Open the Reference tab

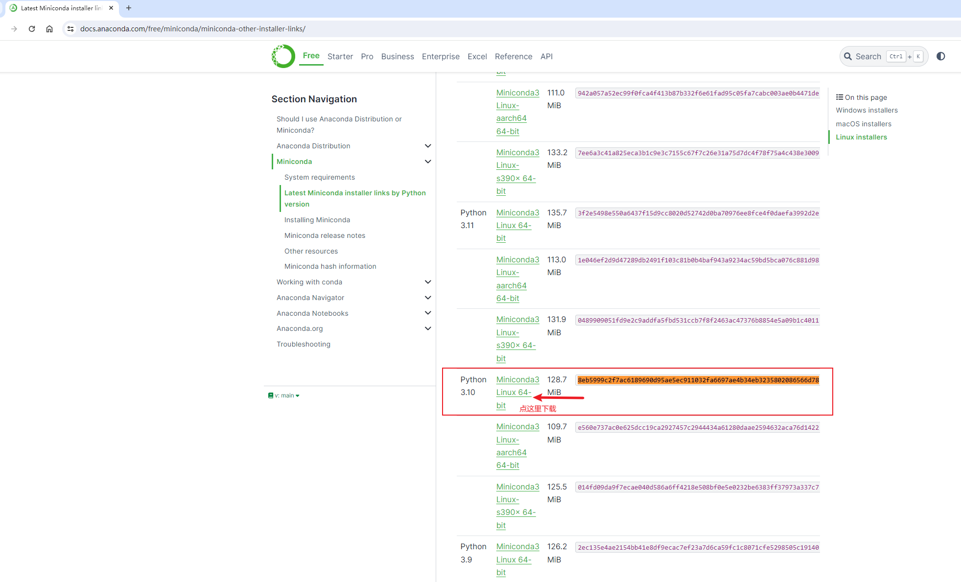(x=514, y=56)
